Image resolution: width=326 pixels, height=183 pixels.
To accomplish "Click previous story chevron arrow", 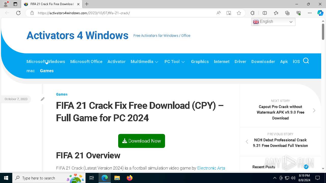I will 247,142.
